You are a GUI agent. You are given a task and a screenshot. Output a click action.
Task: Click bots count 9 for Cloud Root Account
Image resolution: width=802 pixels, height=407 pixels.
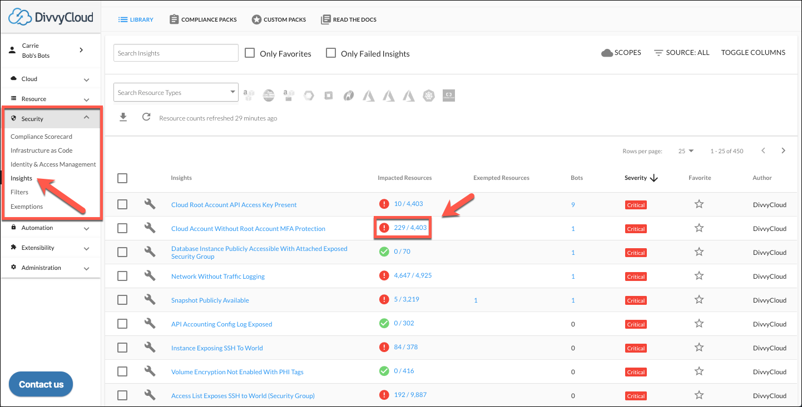coord(573,205)
